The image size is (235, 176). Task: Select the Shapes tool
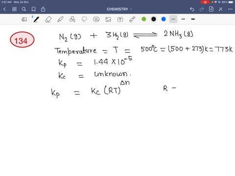[72, 20]
